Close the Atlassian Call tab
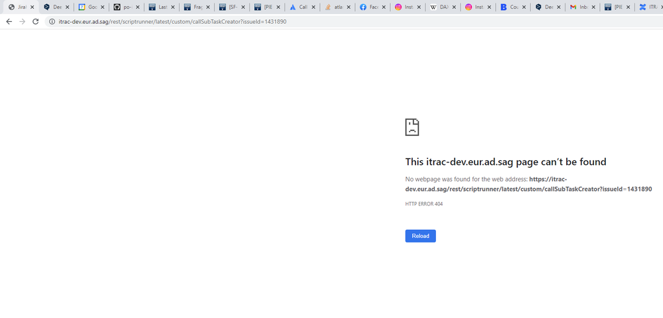 313,7
